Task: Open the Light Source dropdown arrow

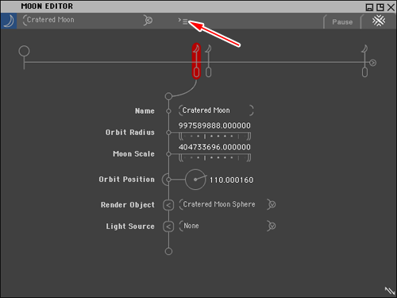Action: coord(272,226)
